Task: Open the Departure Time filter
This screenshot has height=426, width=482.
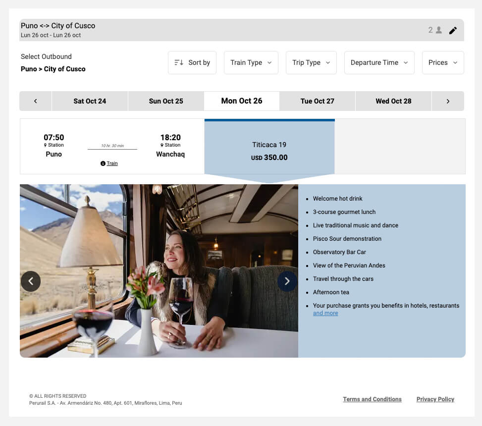Action: [379, 63]
